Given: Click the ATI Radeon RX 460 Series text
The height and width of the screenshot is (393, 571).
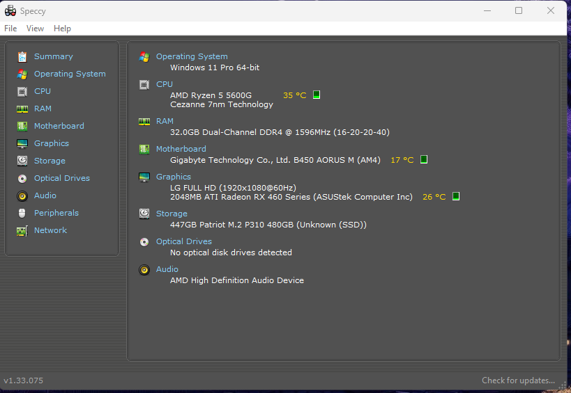Looking at the screenshot, I should click(x=291, y=198).
